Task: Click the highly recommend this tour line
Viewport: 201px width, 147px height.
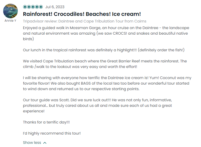Action: 52,133
